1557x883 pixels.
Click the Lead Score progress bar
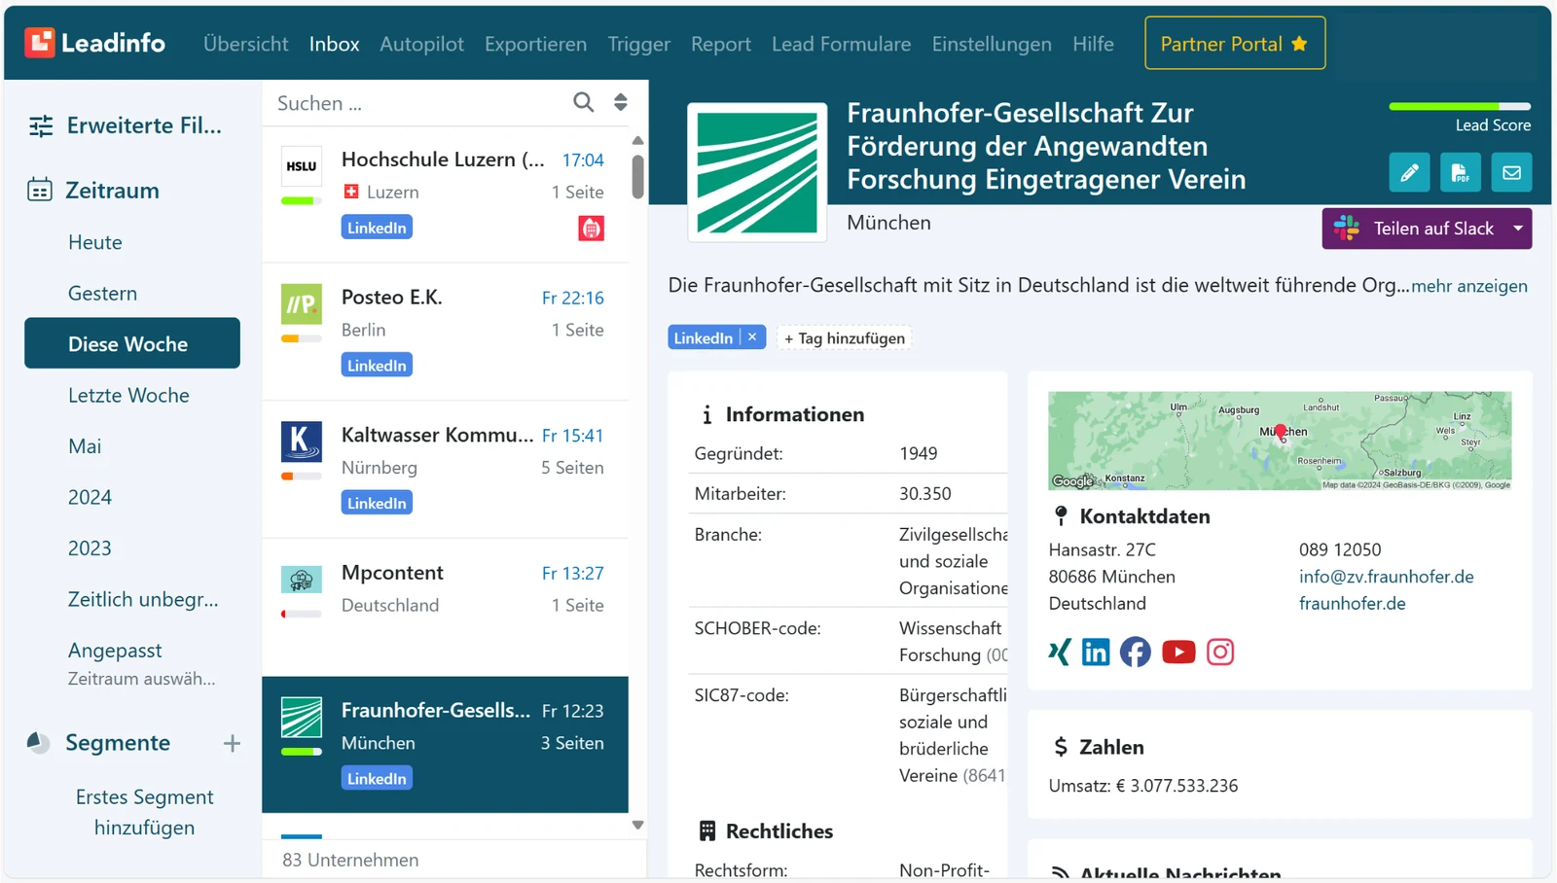pyautogui.click(x=1460, y=106)
